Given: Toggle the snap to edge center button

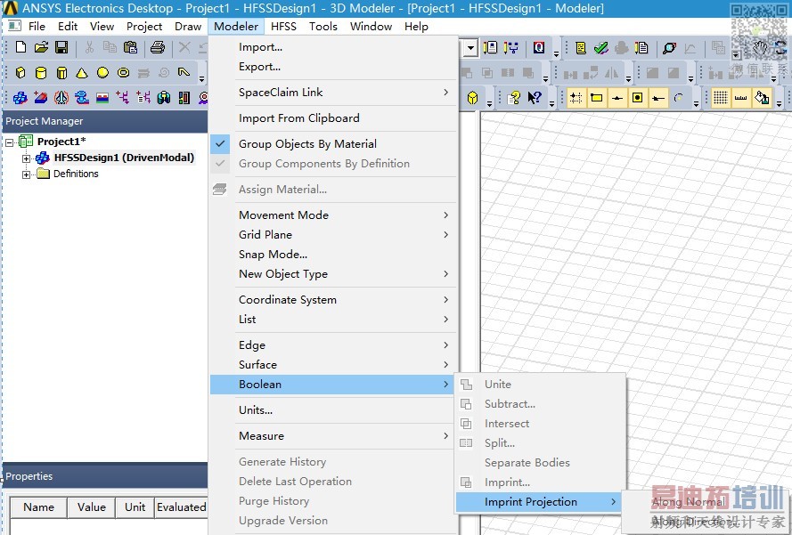Looking at the screenshot, I should click(x=617, y=97).
